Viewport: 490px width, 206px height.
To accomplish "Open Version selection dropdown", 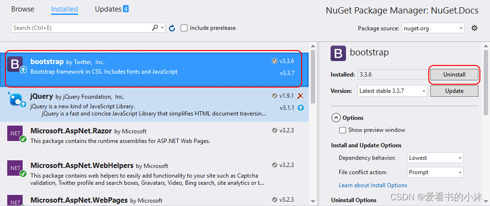I will tap(392, 91).
